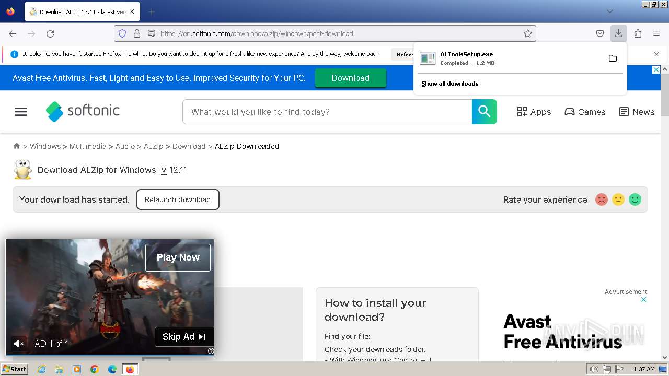Image resolution: width=669 pixels, height=376 pixels.
Task: Expand the list all tabs dropdown
Action: point(609,11)
